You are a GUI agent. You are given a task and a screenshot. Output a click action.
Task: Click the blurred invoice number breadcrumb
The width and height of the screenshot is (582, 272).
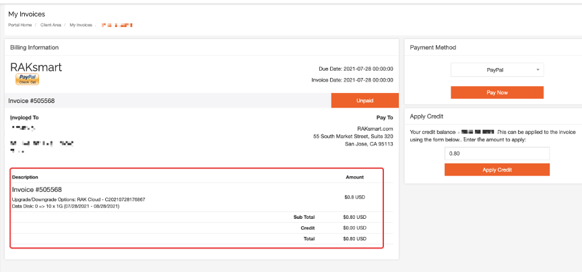(117, 25)
